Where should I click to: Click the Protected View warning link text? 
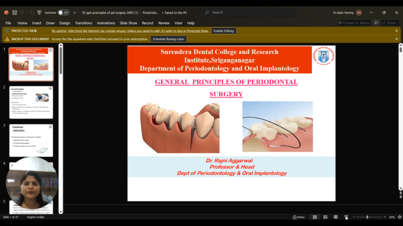click(130, 31)
